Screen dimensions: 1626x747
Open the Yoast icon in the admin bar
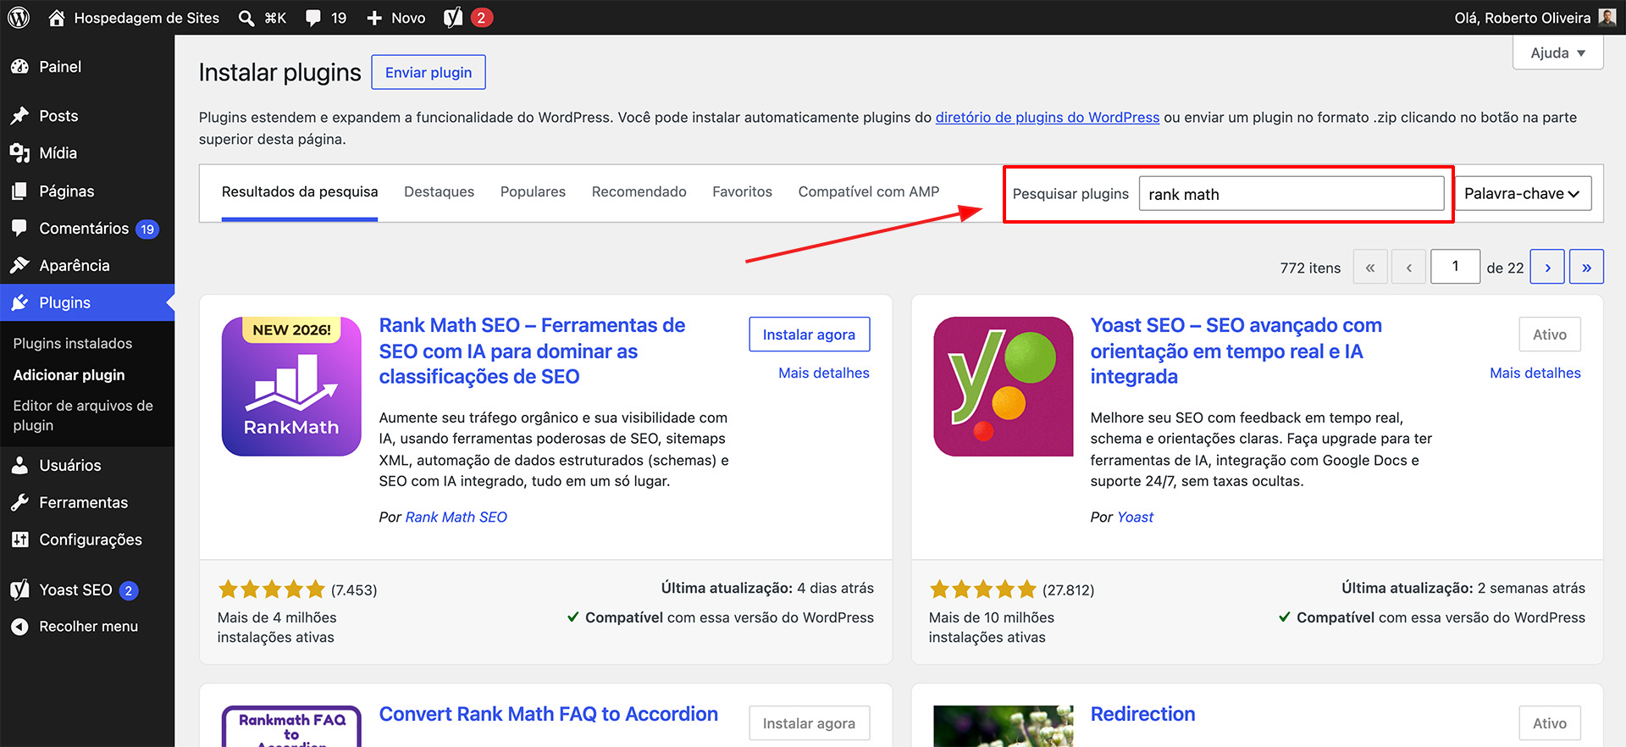click(x=453, y=17)
